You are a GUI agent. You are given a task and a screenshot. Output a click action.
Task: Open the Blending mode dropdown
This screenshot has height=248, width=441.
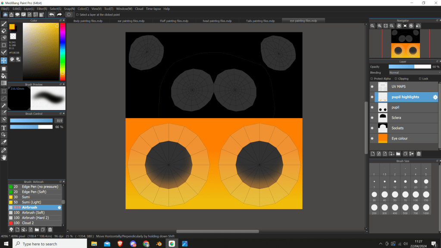click(414, 73)
